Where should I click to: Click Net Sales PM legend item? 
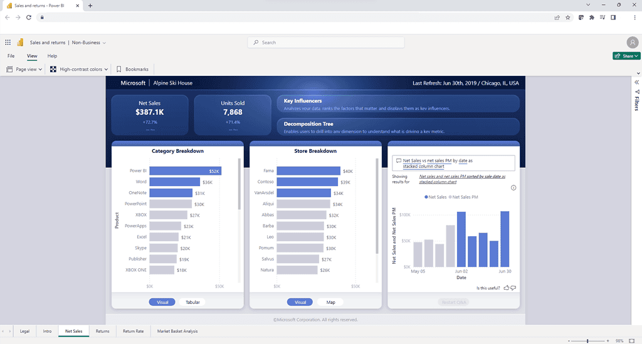tap(463, 197)
